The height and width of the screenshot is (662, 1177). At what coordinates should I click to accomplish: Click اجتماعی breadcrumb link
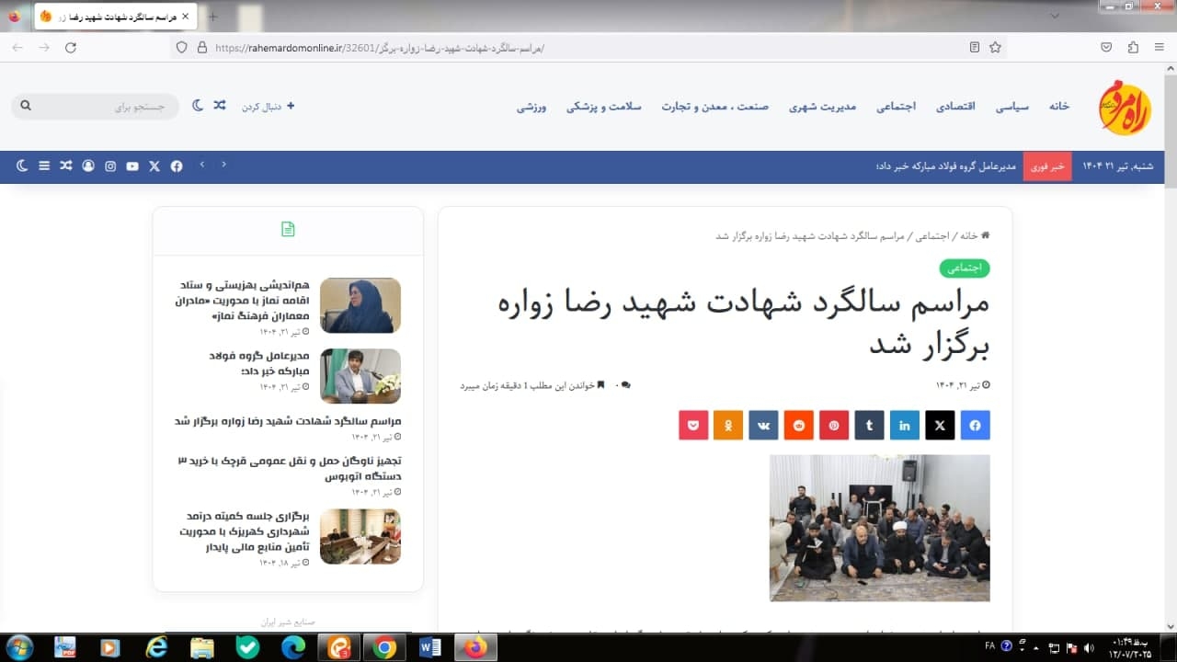click(x=934, y=236)
